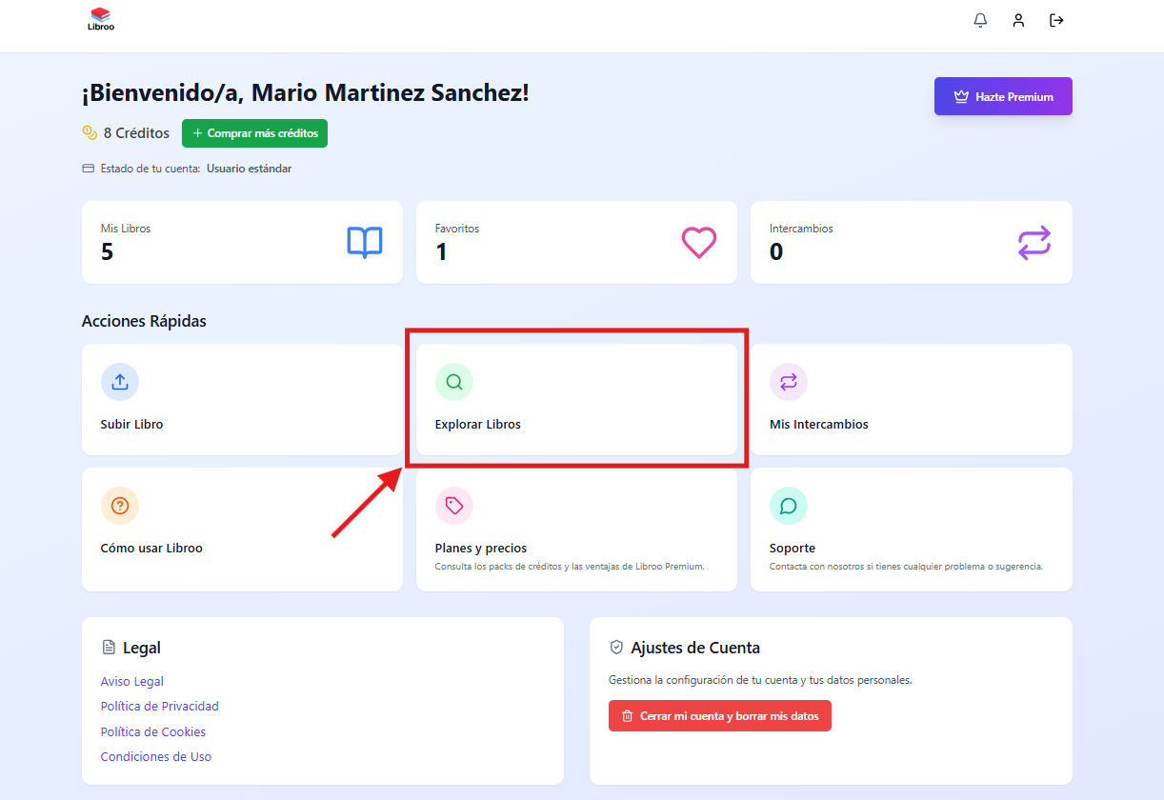Open the Aviso Legal link
This screenshot has width=1164, height=800.
(x=132, y=681)
